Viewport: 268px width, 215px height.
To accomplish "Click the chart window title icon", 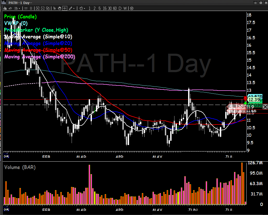I will pos(4,3).
